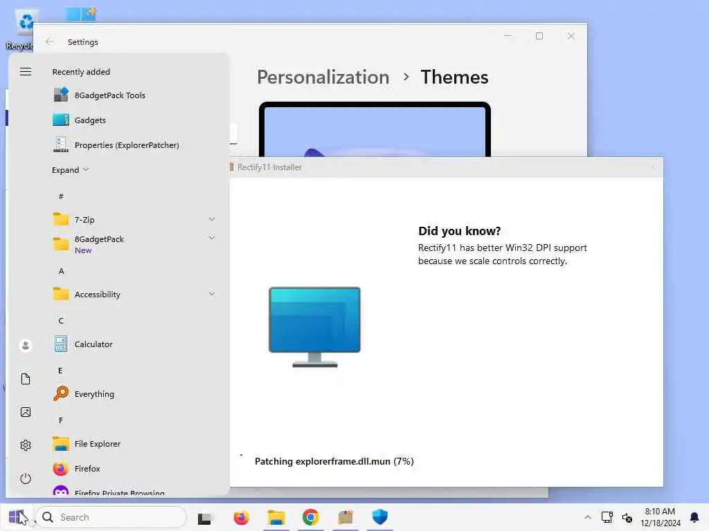This screenshot has height=531, width=709.
Task: Open File Explorer from Start list
Action: click(x=135, y=444)
